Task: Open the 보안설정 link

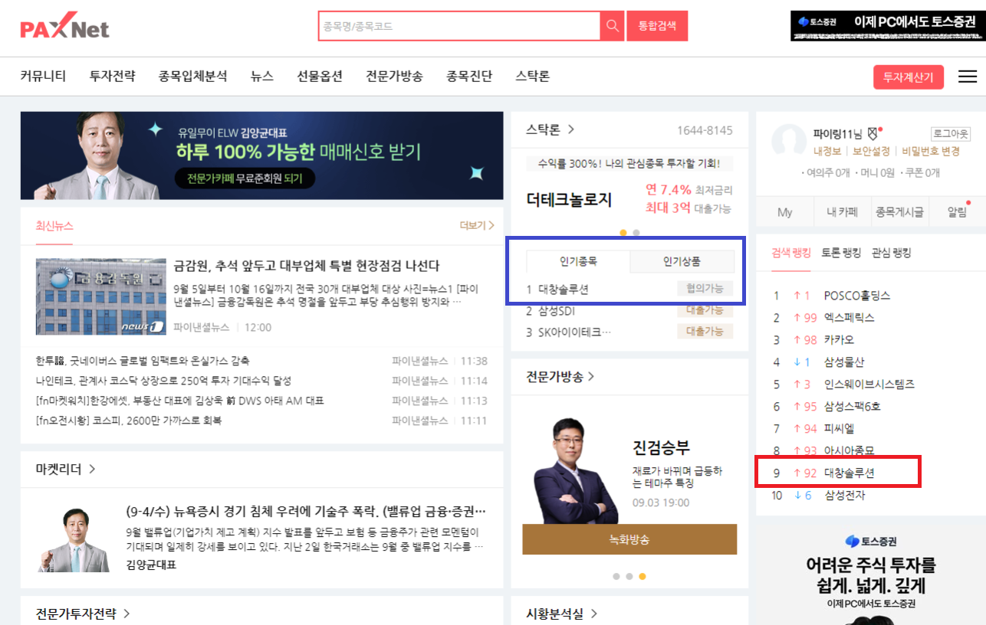Action: (871, 151)
